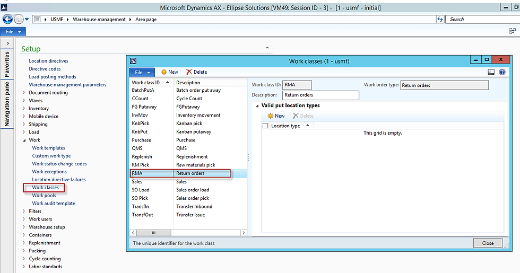The image size is (520, 273).
Task: Open Work classes link
Action: tap(45, 188)
